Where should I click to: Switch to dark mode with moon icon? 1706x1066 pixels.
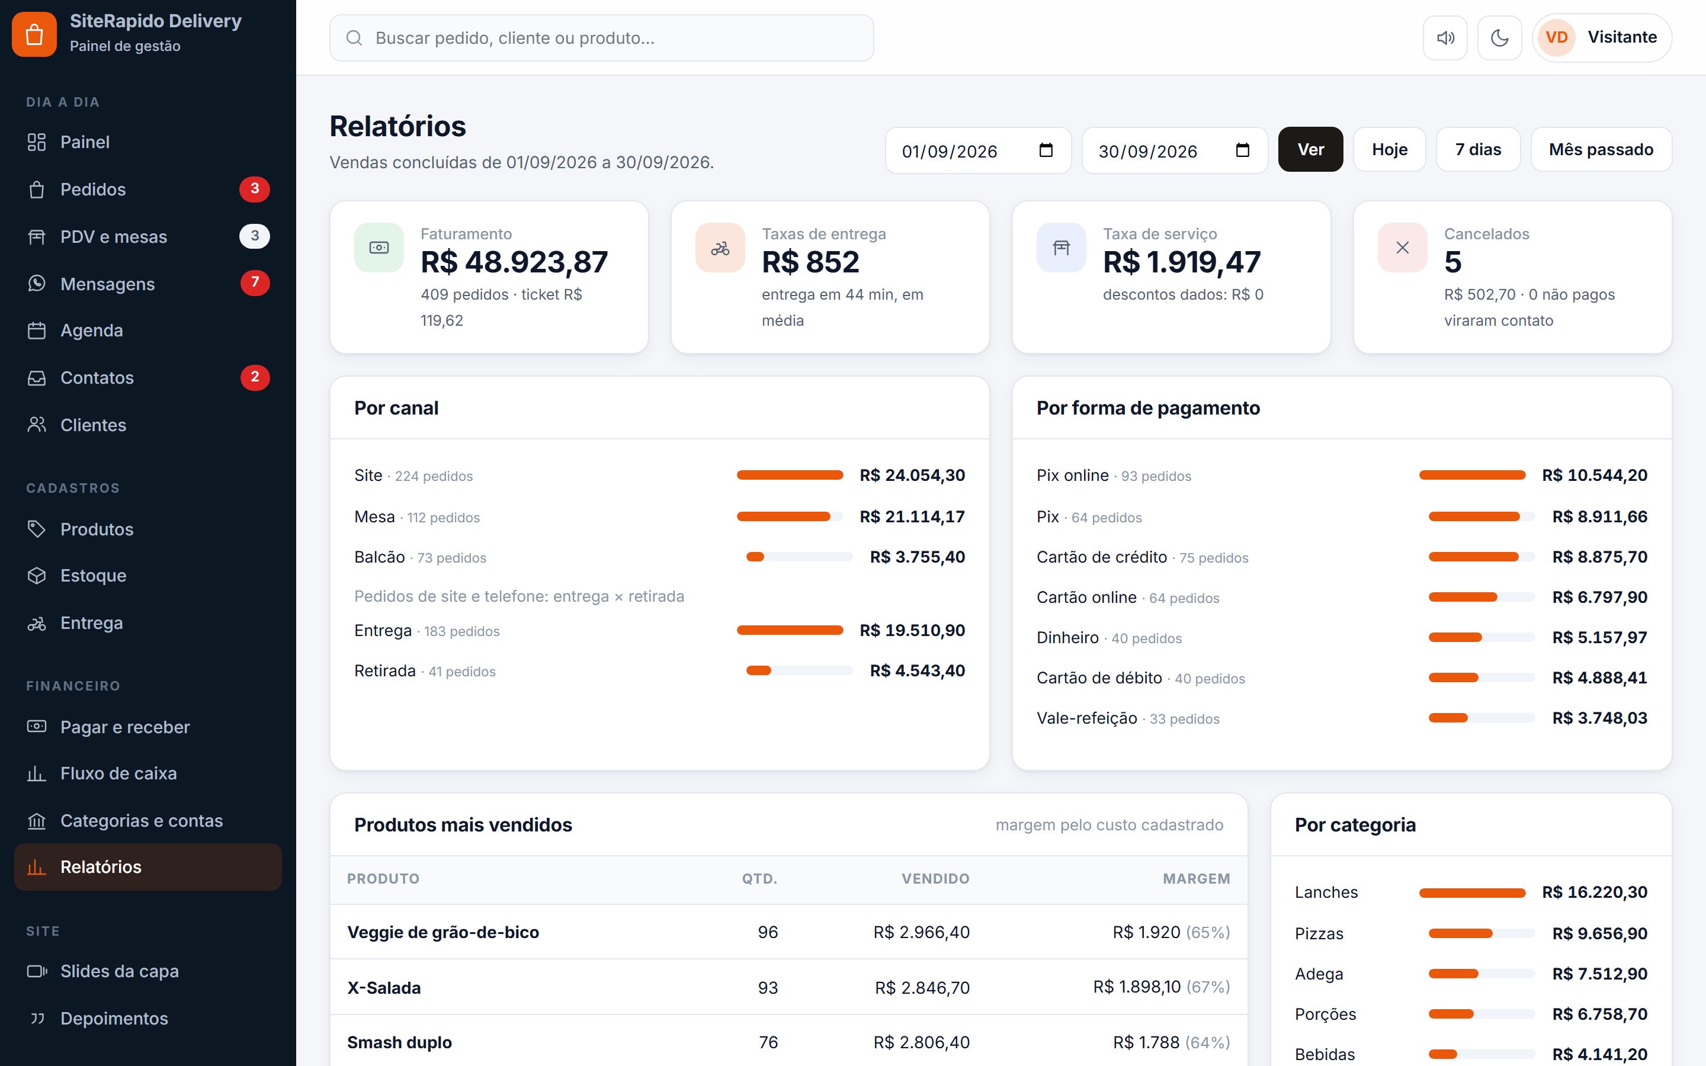pyautogui.click(x=1499, y=37)
